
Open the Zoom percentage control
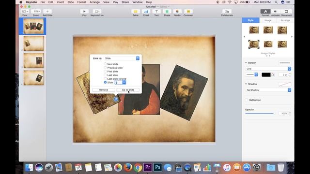[36, 12]
